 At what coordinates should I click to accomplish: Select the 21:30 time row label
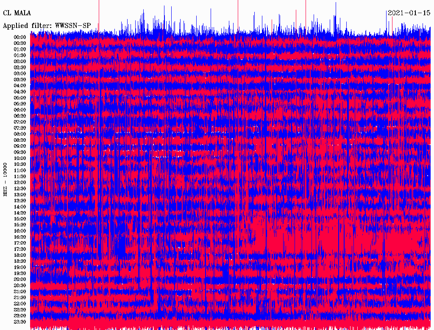20,298
